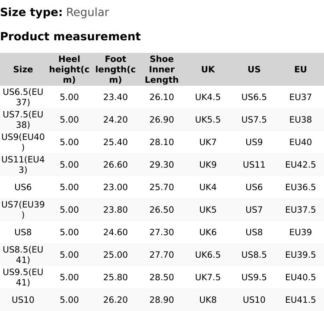This screenshot has width=324, height=311.
Task: Click shoe inner length 28.90
Action: coord(162,300)
